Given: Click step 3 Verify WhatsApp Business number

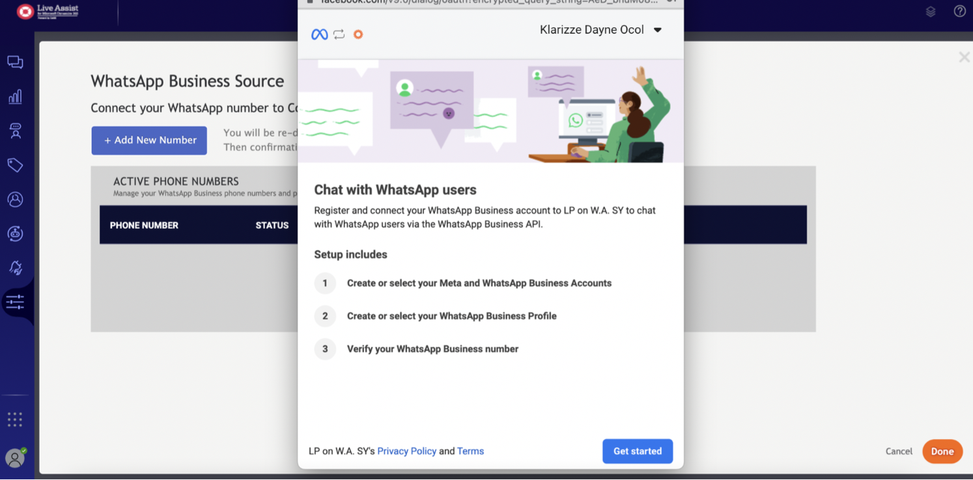Looking at the screenshot, I should point(432,349).
